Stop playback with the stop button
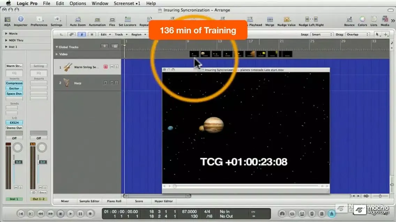The height and width of the screenshot is (222, 396). coord(60,214)
